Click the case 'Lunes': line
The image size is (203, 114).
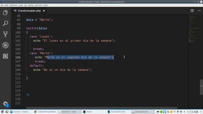pos(41,37)
